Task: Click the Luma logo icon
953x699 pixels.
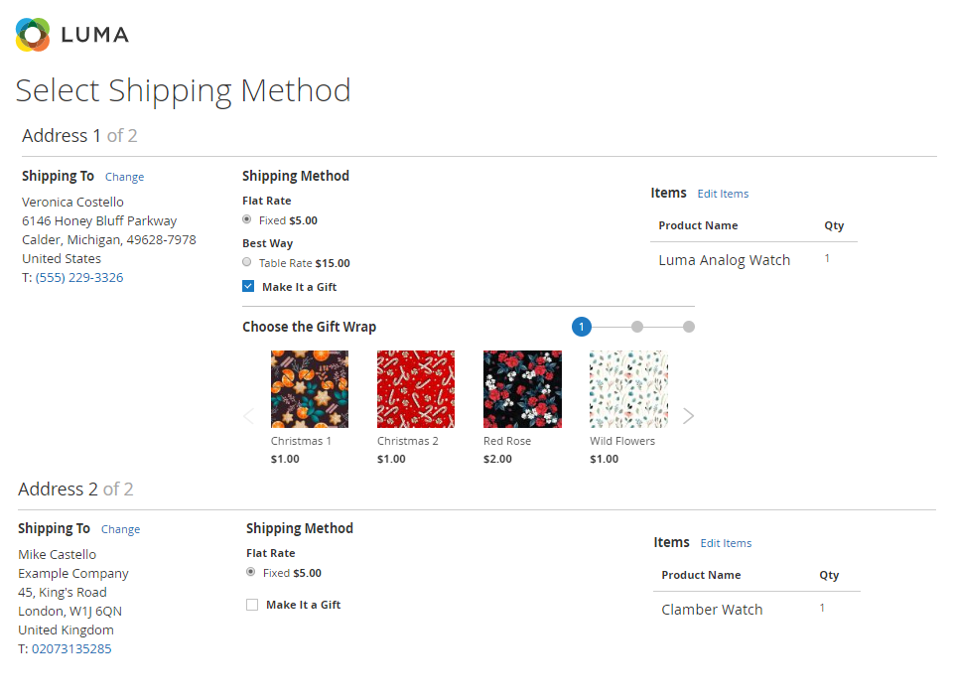Action: click(x=33, y=35)
